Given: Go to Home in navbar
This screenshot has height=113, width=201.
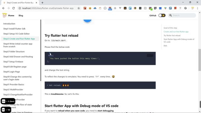Looking at the screenshot, I should point(11,15).
